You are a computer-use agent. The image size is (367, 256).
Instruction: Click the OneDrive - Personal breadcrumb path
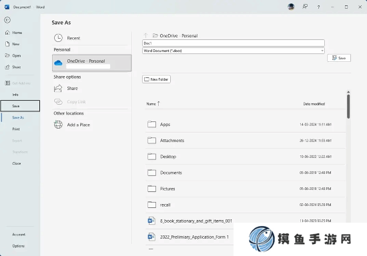tap(179, 36)
